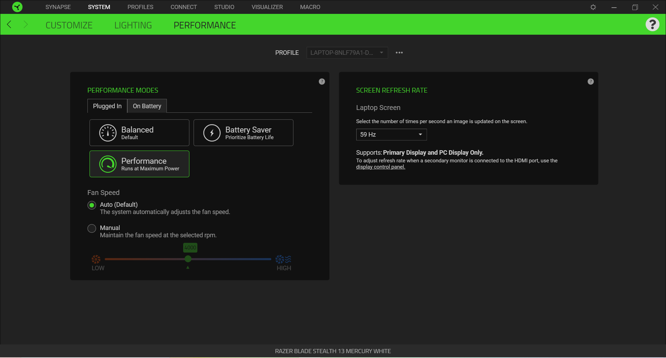The image size is (666, 358).
Task: Click the Laptop Screen heading
Action: (378, 108)
